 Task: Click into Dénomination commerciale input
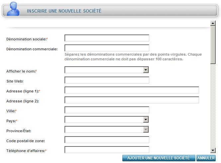point(107,48)
